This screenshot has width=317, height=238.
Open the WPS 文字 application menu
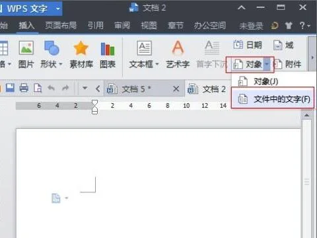30,9
